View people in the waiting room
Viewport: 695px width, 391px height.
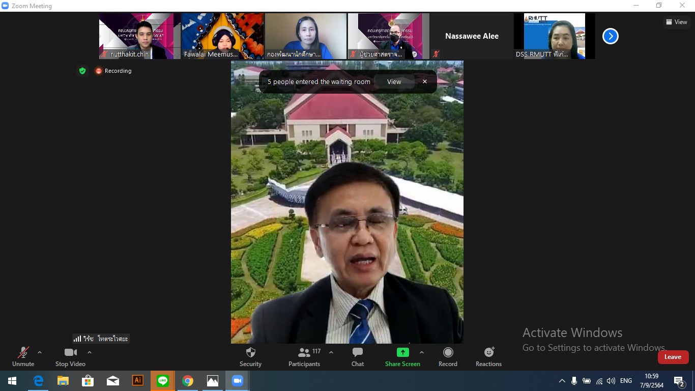tap(394, 81)
